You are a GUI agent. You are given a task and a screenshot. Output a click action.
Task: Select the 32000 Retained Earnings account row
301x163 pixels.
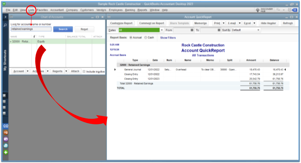pyautogui.click(x=57, y=41)
